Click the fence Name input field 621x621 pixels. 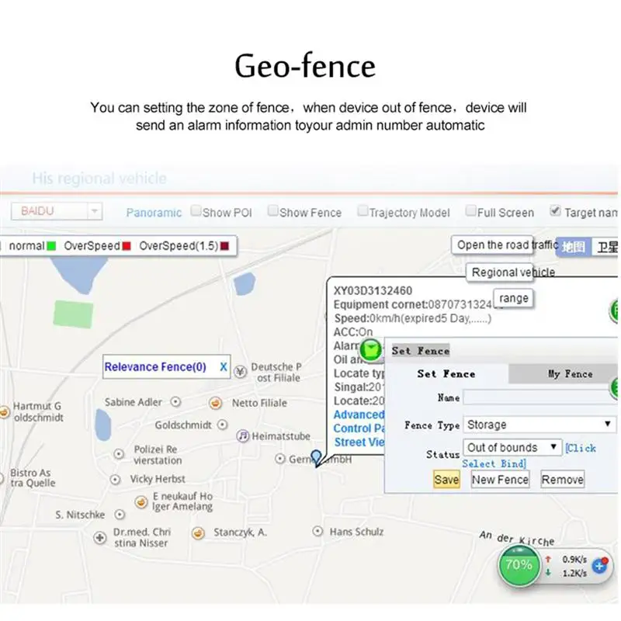(x=539, y=397)
